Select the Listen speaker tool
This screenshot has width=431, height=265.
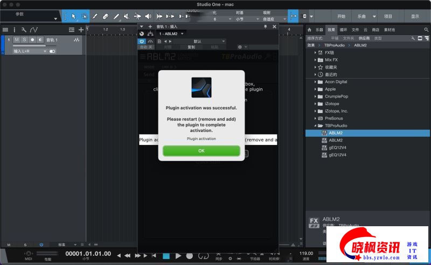pos(148,16)
